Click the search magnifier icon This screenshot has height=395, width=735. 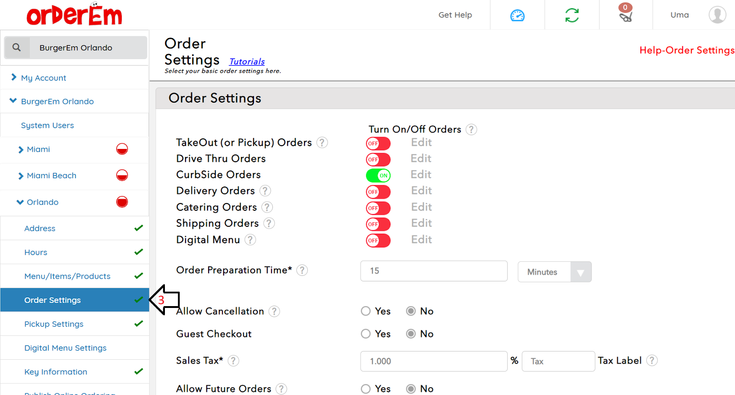[x=17, y=47]
